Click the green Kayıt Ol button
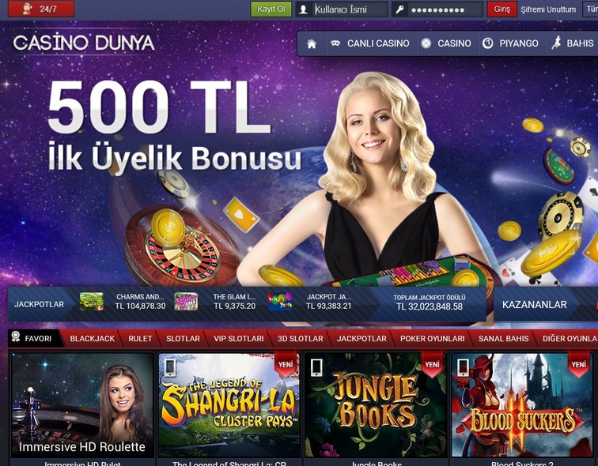This screenshot has width=598, height=466. click(271, 9)
